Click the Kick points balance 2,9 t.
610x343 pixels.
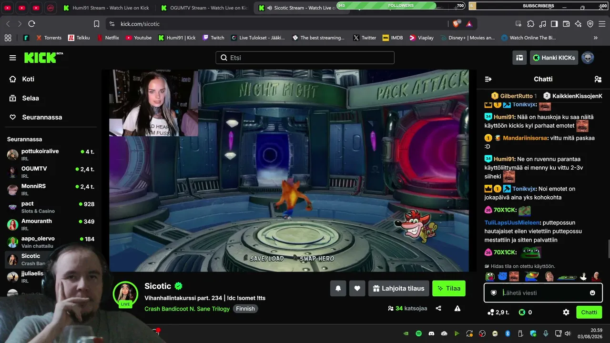(x=498, y=313)
